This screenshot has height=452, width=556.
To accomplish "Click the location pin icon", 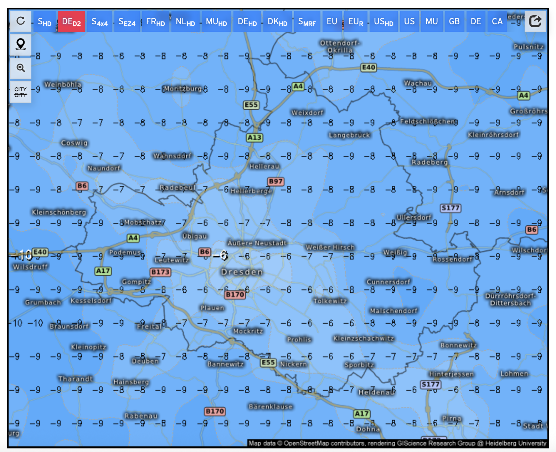I will pyautogui.click(x=21, y=45).
